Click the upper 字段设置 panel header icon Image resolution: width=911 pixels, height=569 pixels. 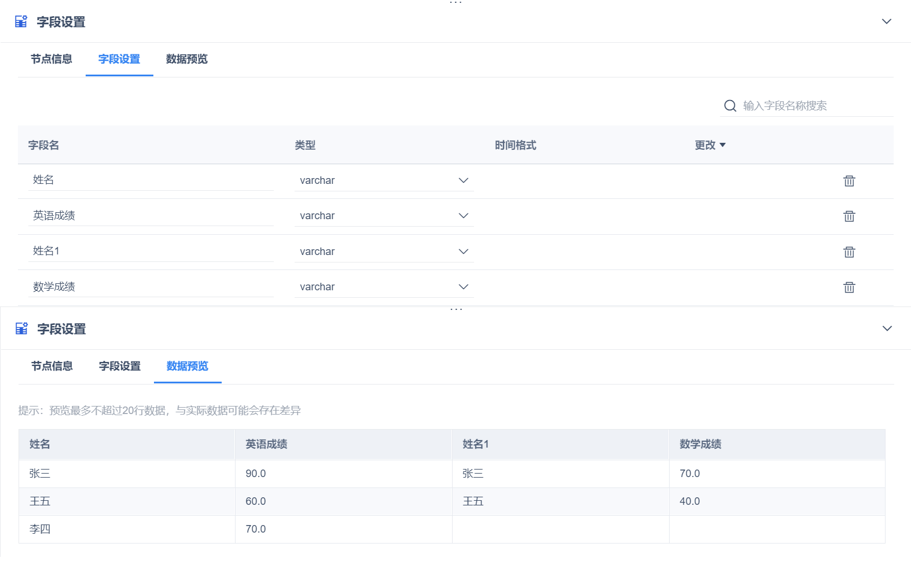21,22
